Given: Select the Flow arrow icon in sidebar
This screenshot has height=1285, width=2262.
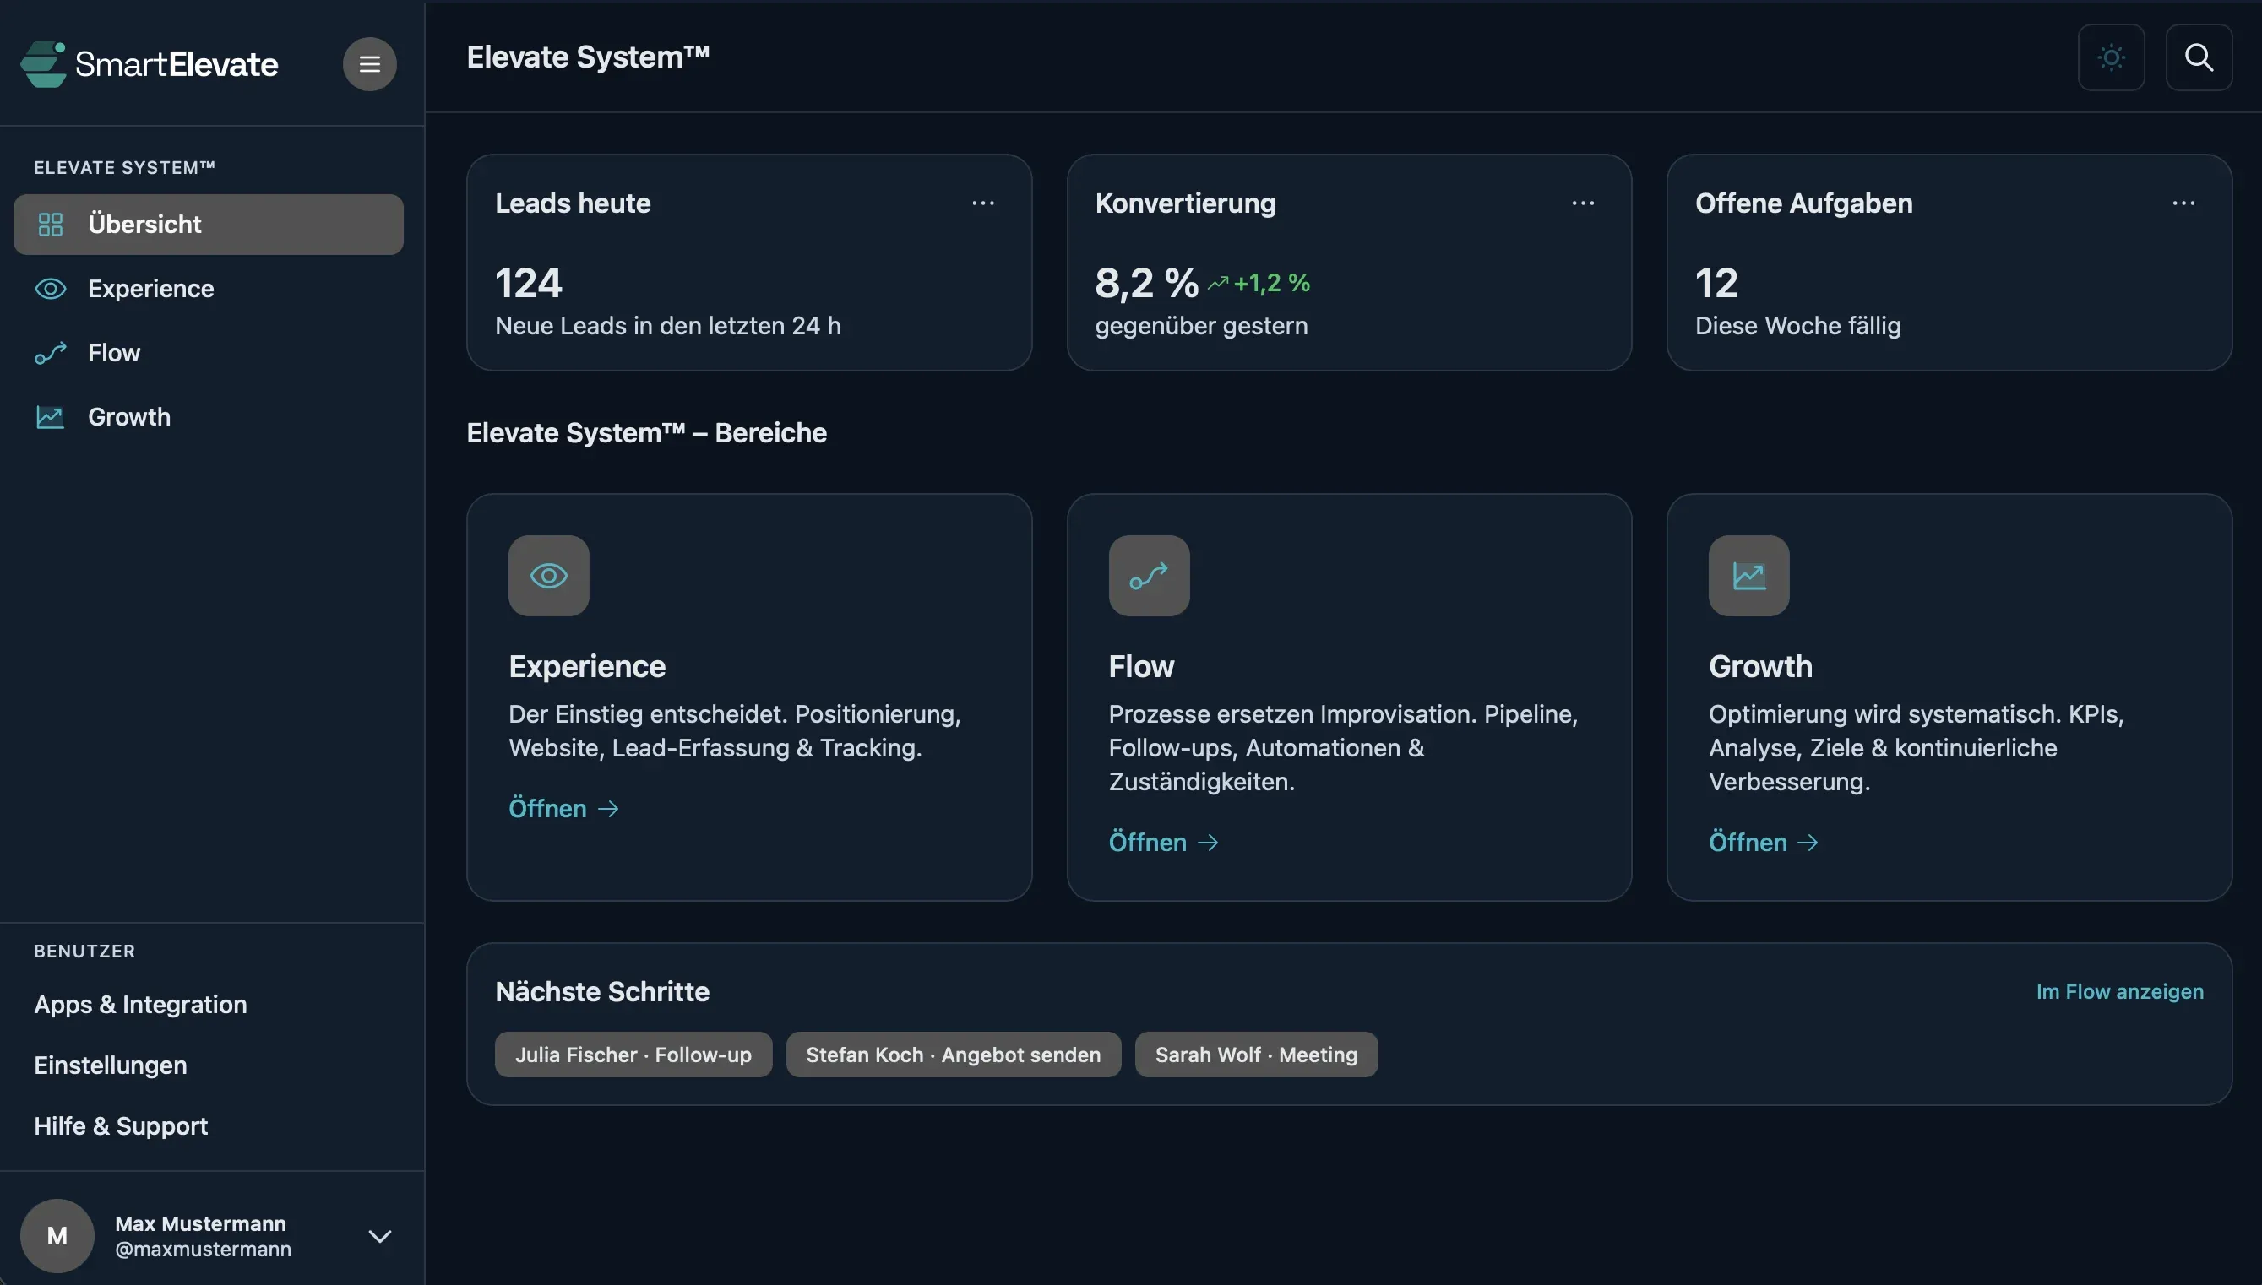Looking at the screenshot, I should coord(51,352).
